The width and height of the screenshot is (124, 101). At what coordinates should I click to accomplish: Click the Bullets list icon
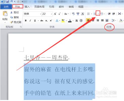pos(88,14)
